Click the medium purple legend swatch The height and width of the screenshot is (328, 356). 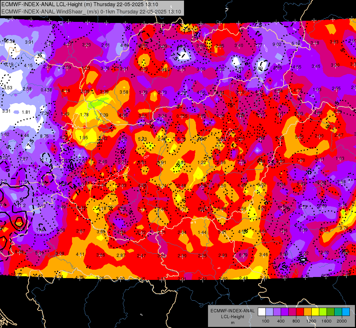(x=277, y=312)
